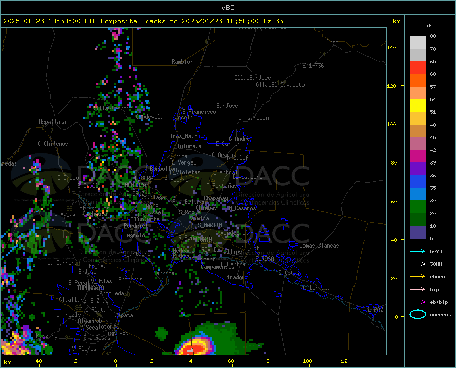This screenshot has width=456, height=368.
Task: Click the Tres_Mayo map label
Action: (183, 136)
